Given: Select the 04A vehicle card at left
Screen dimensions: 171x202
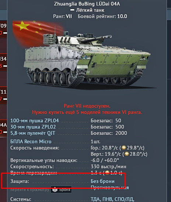Looking at the screenshot, I should click(3, 129).
